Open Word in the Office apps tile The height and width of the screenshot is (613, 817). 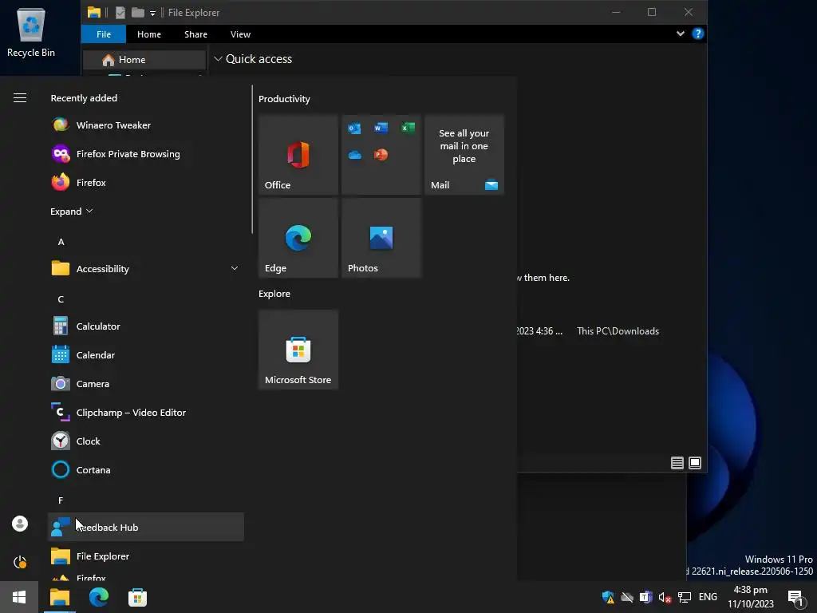[381, 128]
